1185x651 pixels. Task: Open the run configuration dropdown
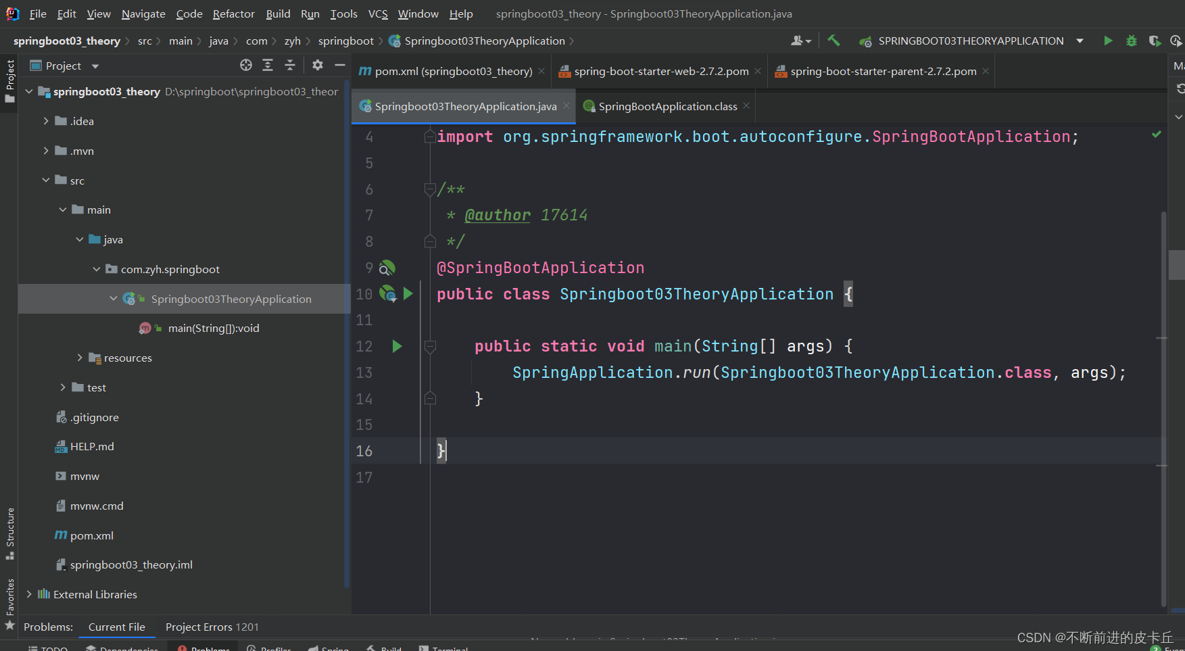(x=1080, y=41)
